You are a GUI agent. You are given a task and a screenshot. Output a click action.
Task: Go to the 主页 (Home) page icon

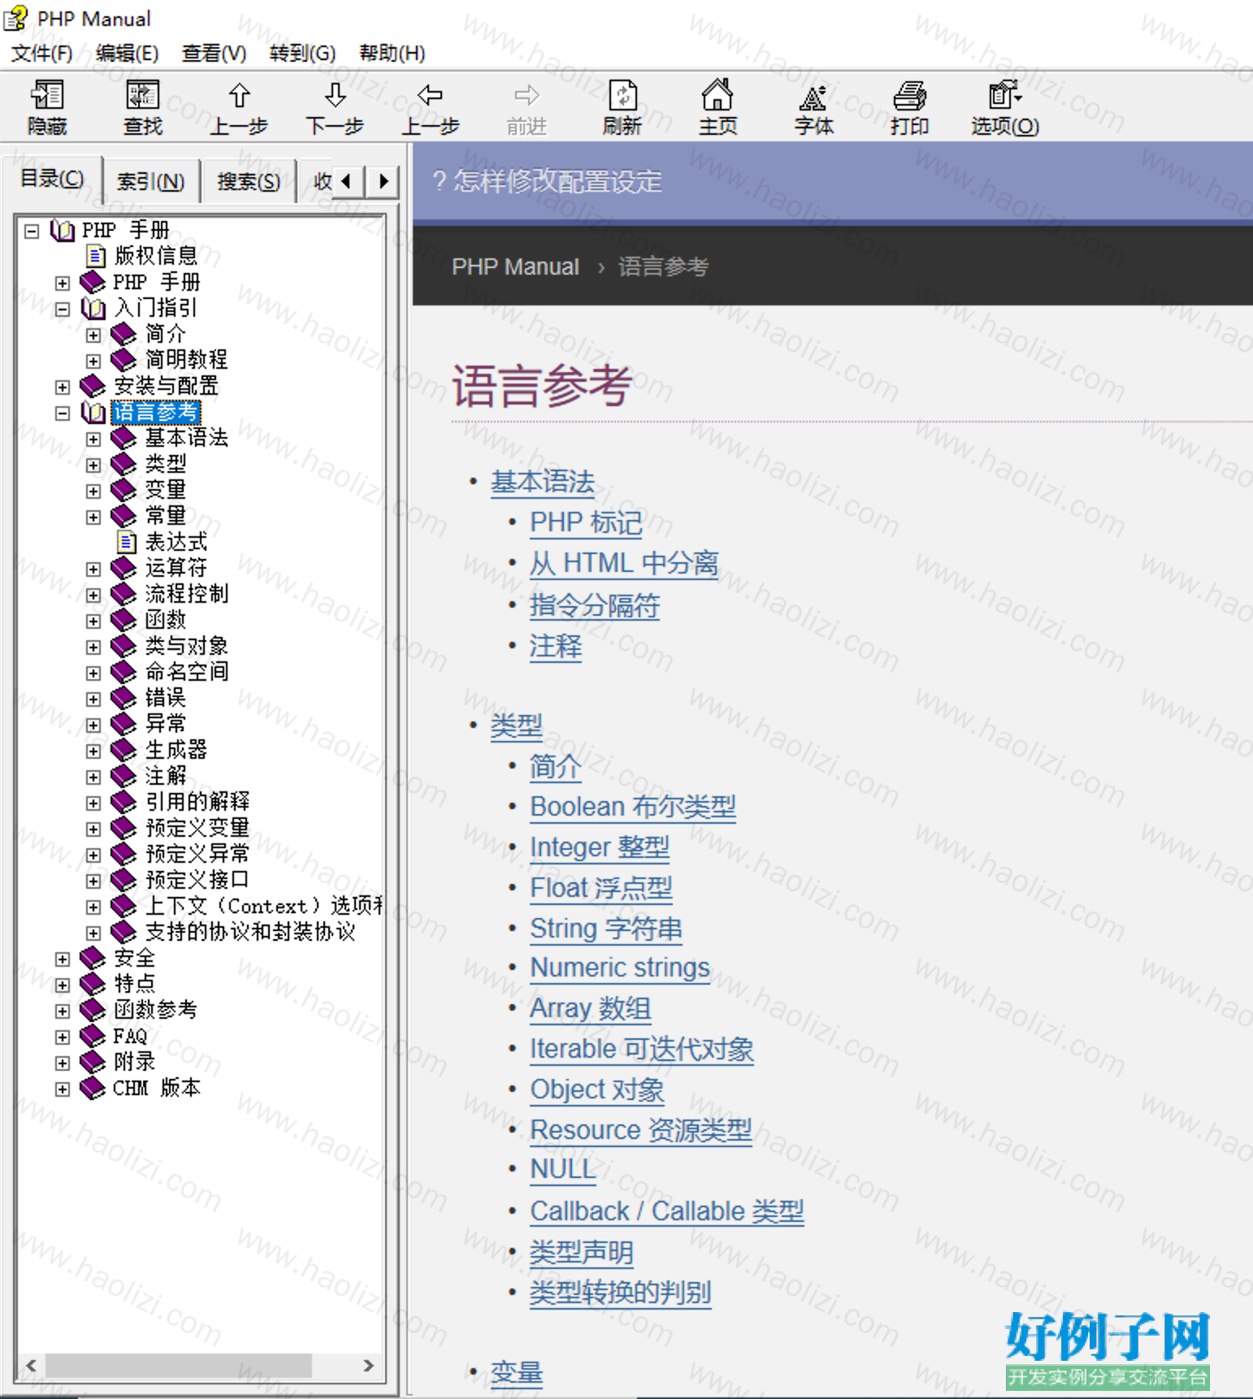click(x=718, y=95)
